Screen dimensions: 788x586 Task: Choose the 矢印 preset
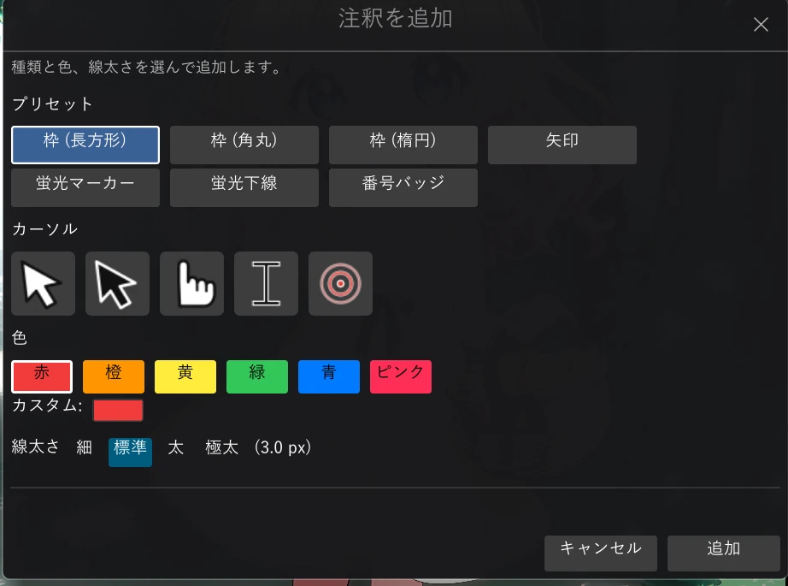562,145
